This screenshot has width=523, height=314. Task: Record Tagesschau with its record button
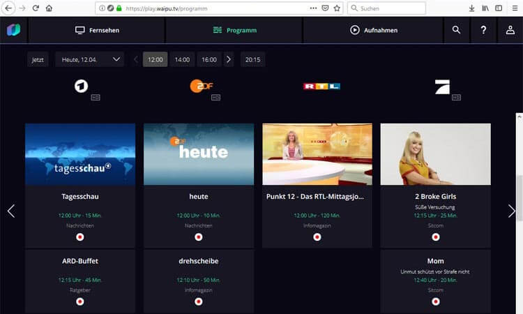click(80, 237)
